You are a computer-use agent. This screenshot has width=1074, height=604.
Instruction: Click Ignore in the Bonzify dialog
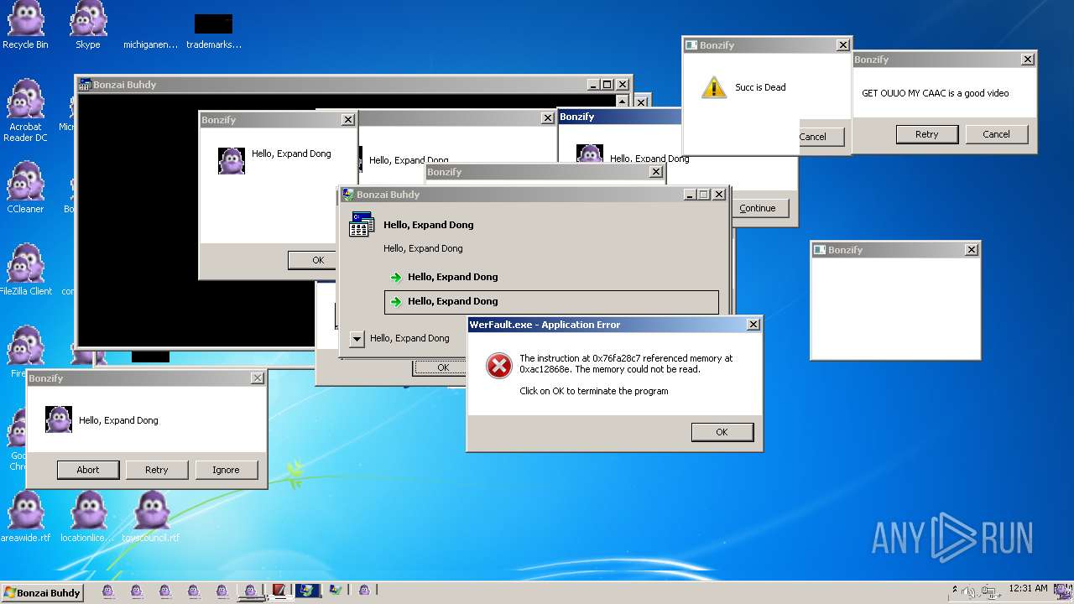[226, 470]
